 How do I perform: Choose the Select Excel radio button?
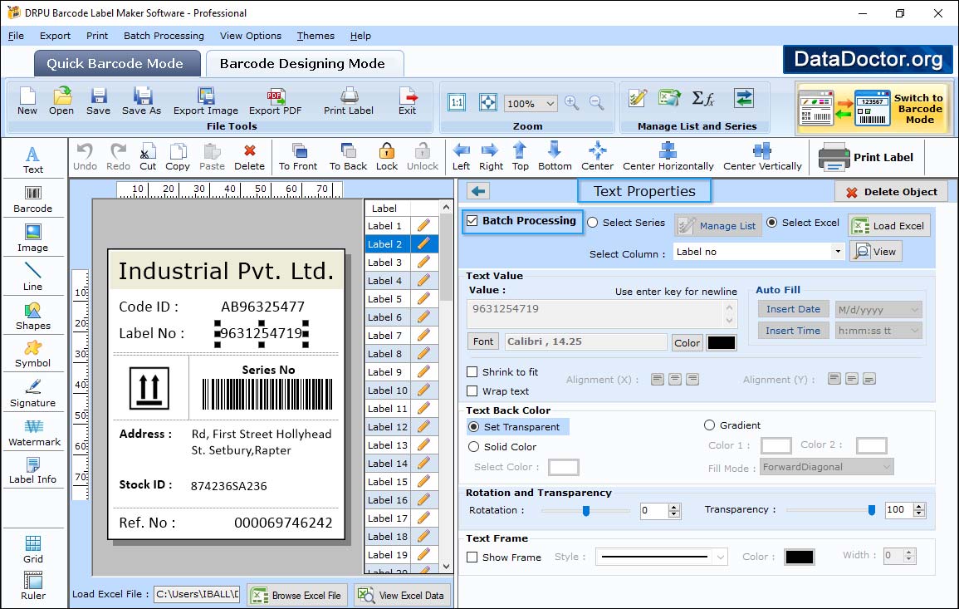[x=772, y=223]
